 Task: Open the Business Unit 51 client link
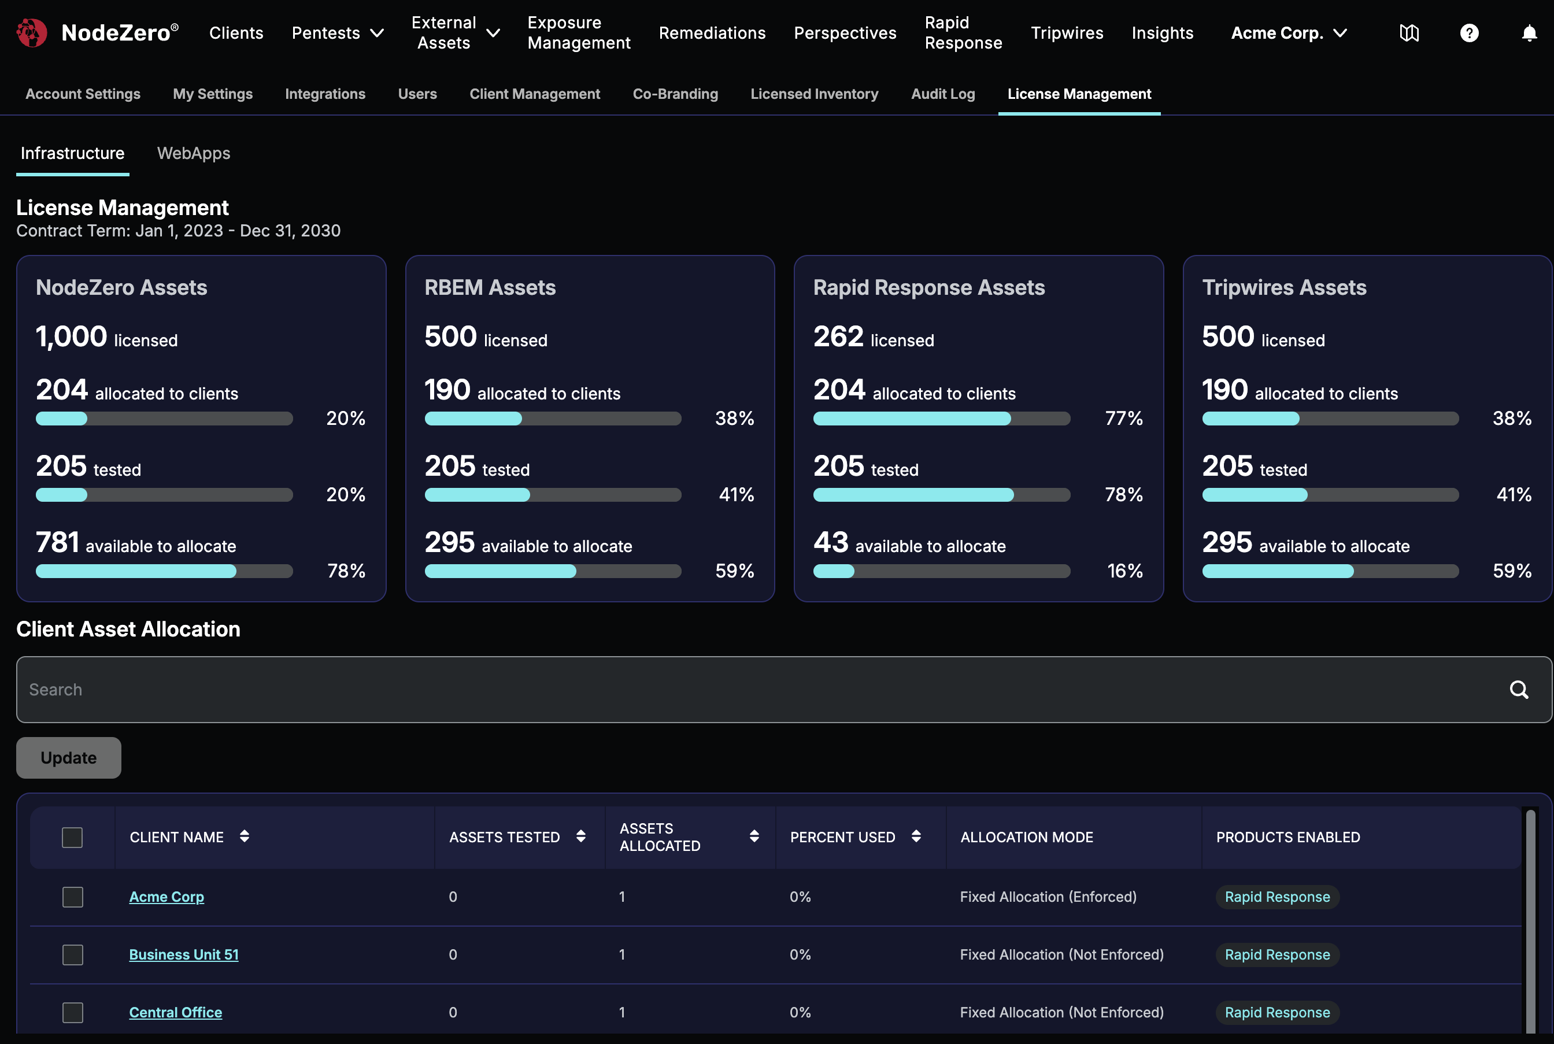pyautogui.click(x=184, y=954)
